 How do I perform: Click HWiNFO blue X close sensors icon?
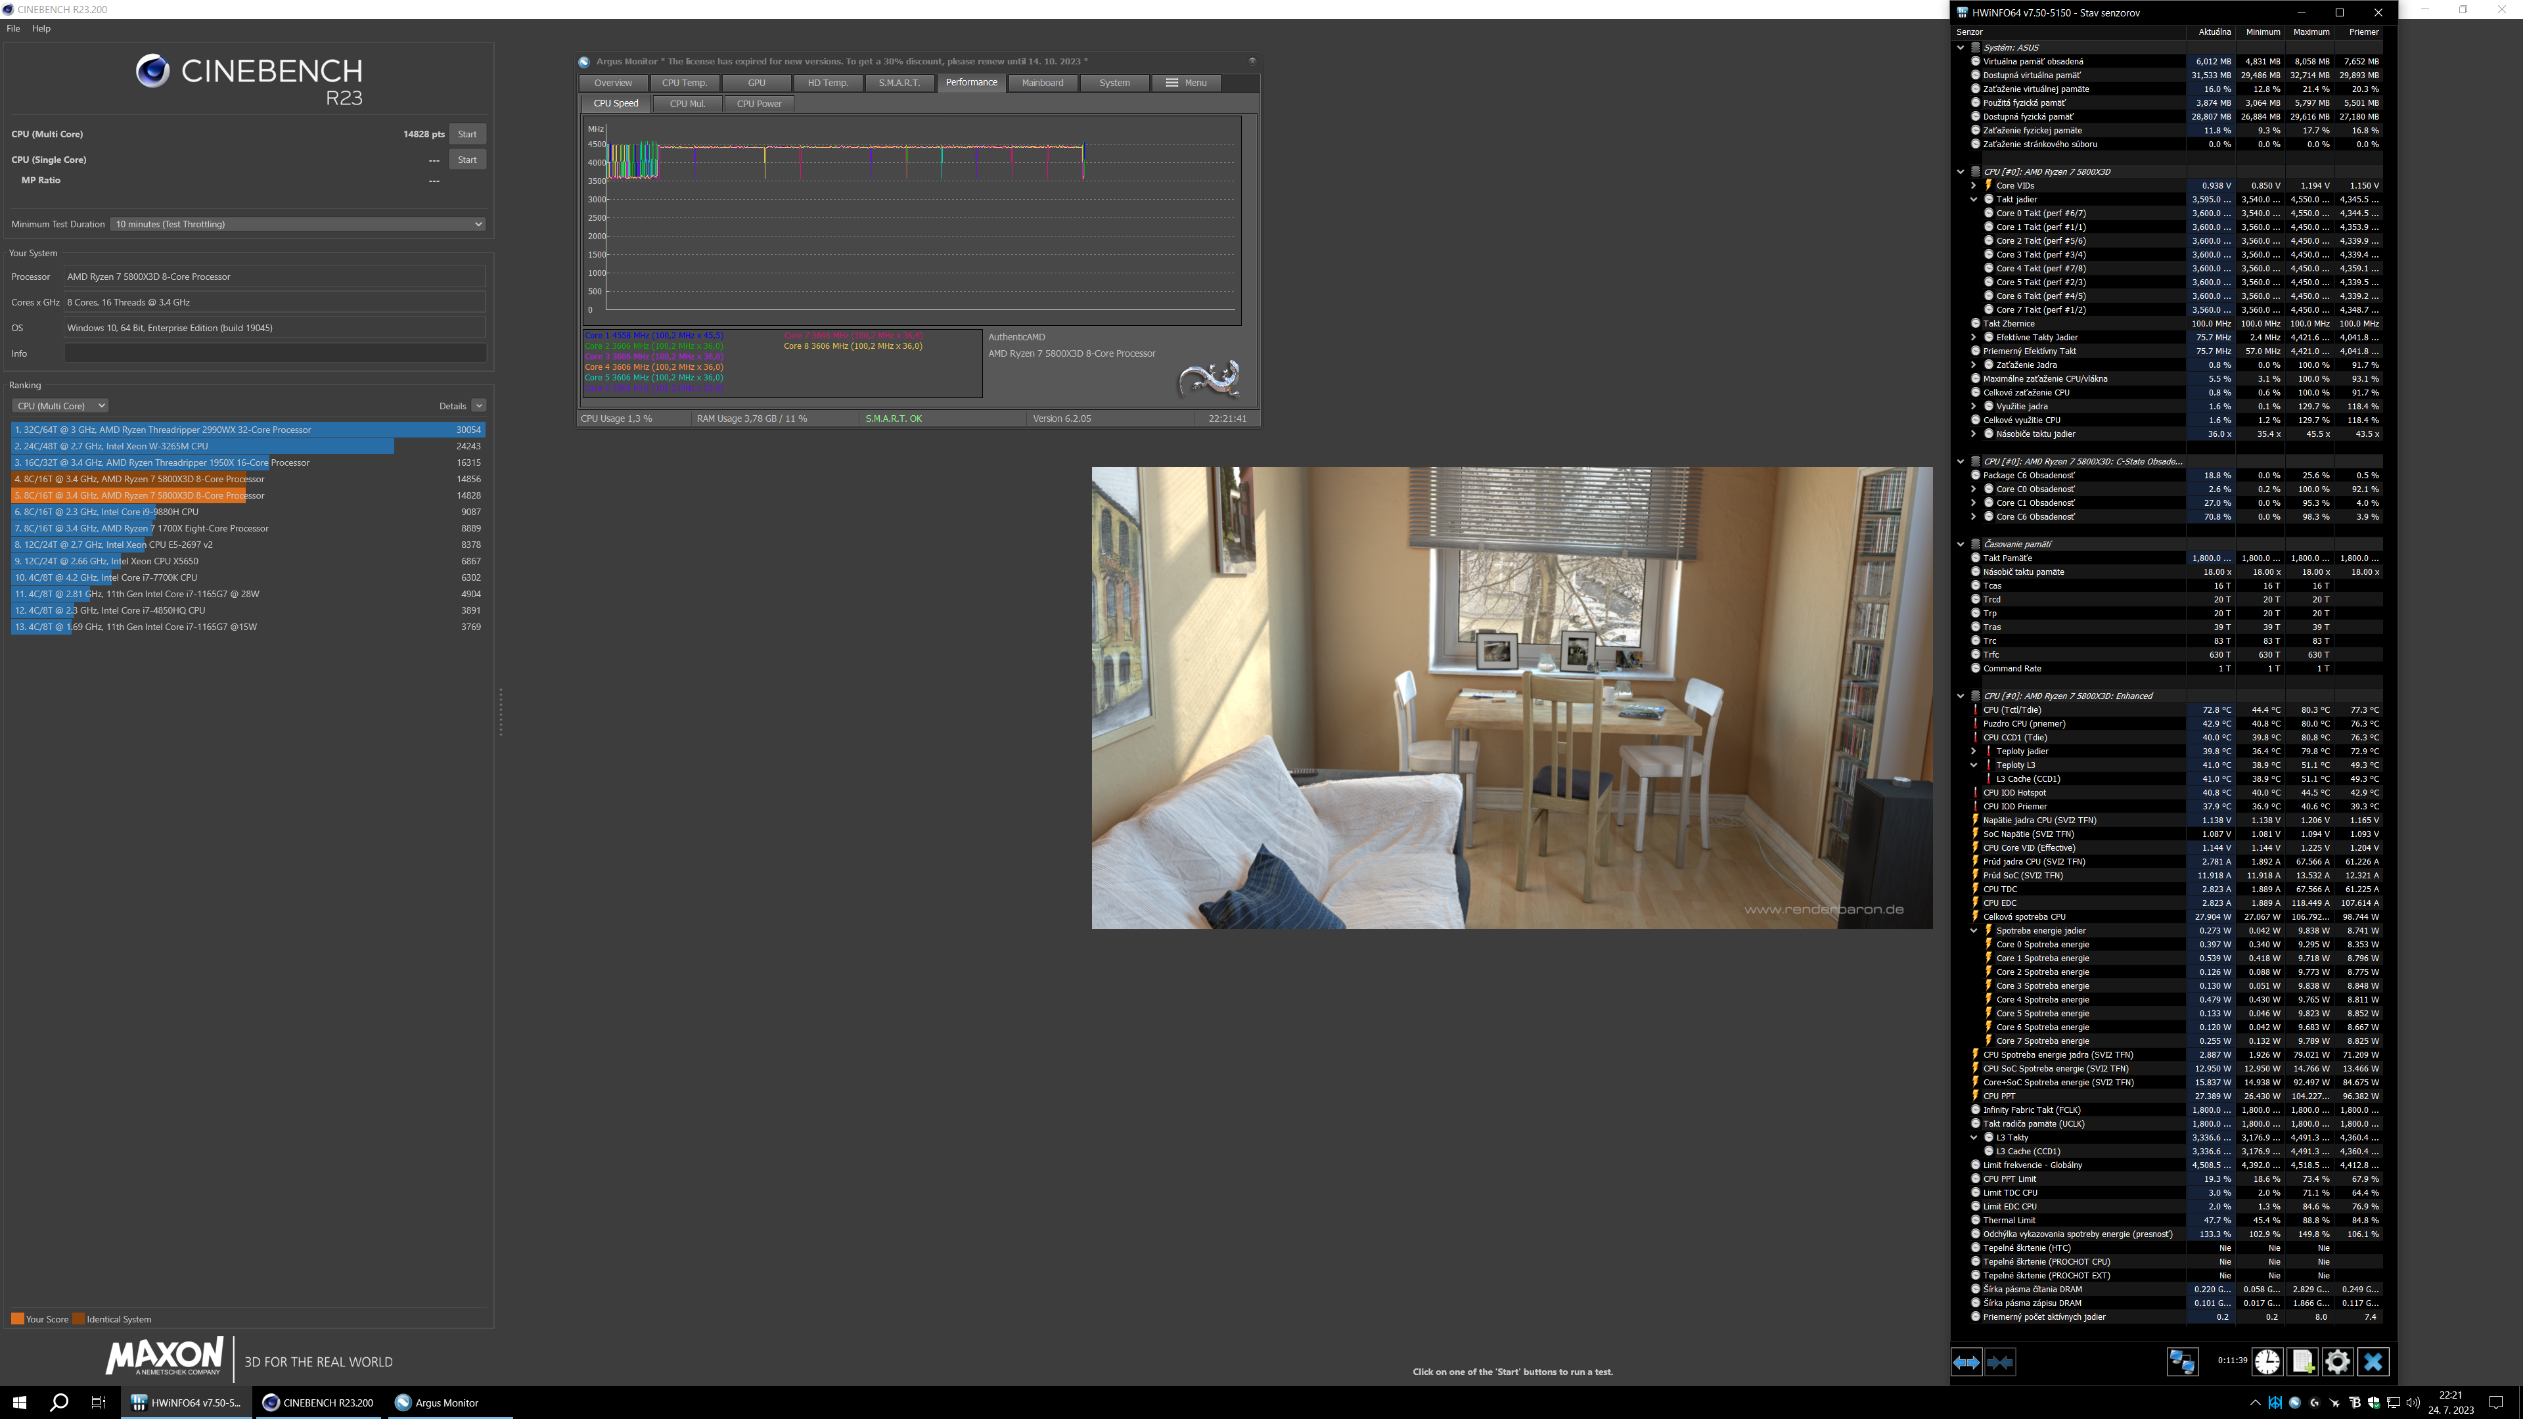coord(2372,1363)
